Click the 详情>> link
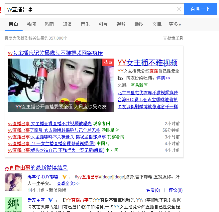The image size is (219, 212). coord(164,78)
